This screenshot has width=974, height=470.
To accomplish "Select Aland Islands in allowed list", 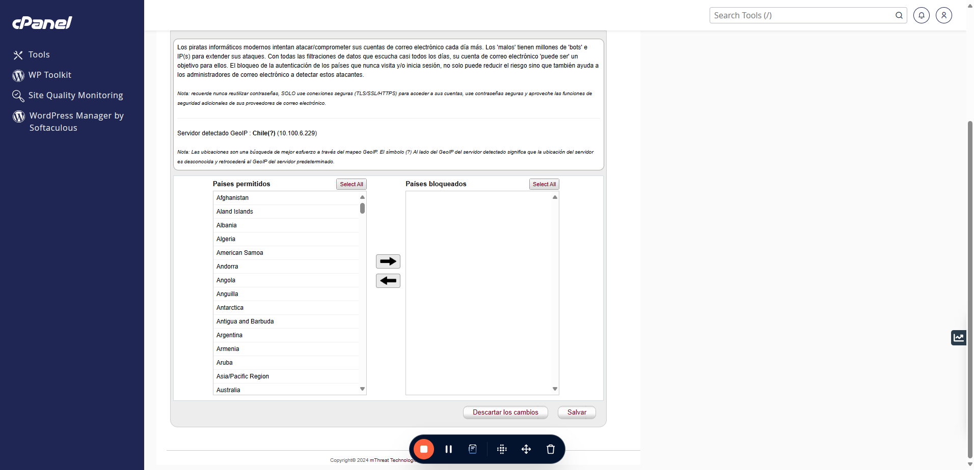I will (286, 212).
